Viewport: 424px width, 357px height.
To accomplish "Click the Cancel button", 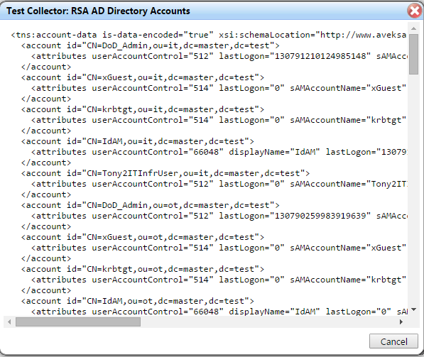I will pyautogui.click(x=393, y=341).
